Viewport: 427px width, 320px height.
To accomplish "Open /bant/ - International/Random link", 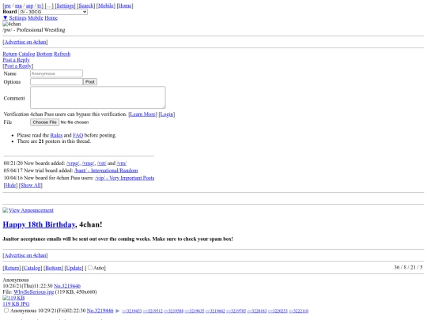I will 106,171.
